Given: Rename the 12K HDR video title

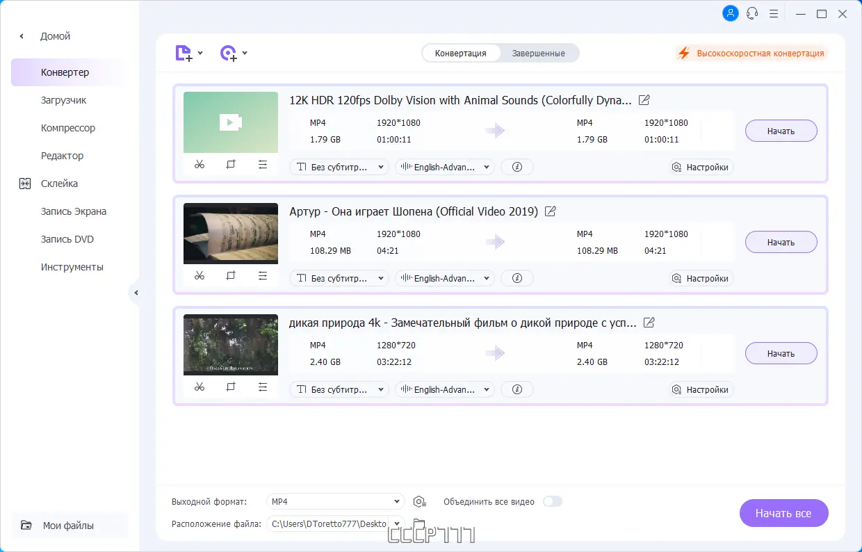Looking at the screenshot, I should 644,100.
